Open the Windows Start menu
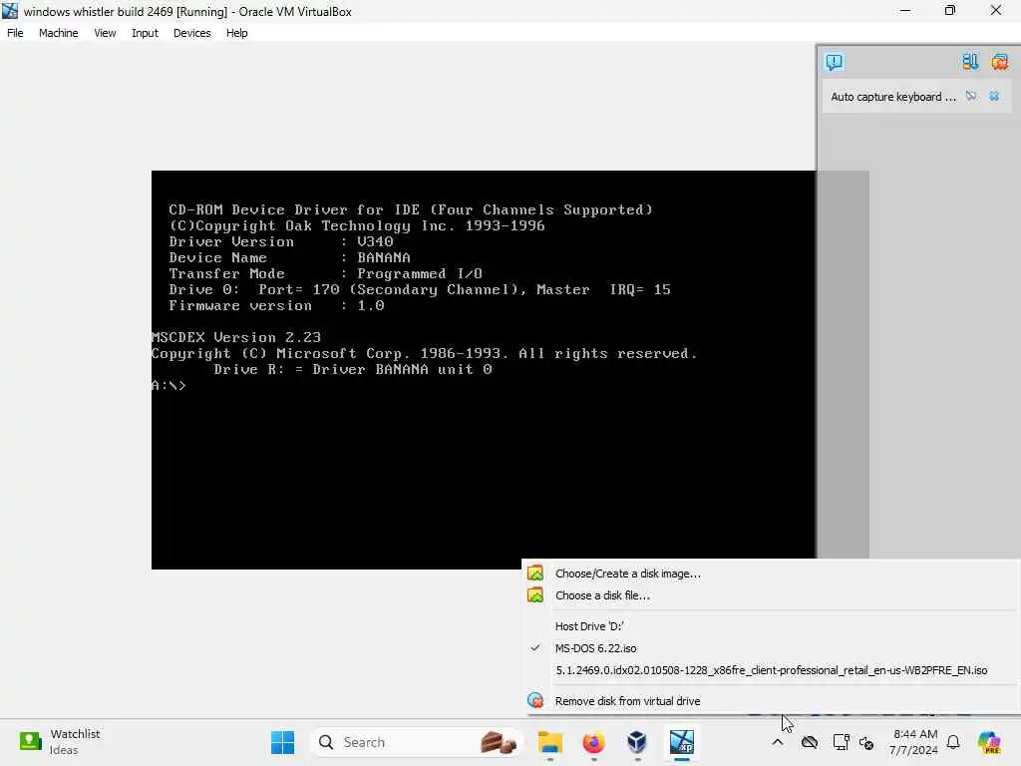The image size is (1021, 766). click(282, 742)
